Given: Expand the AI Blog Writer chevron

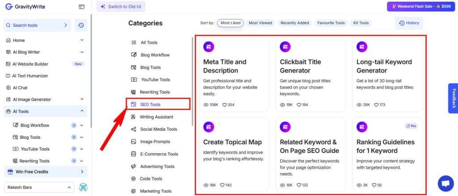Looking at the screenshot, I should [x=82, y=52].
